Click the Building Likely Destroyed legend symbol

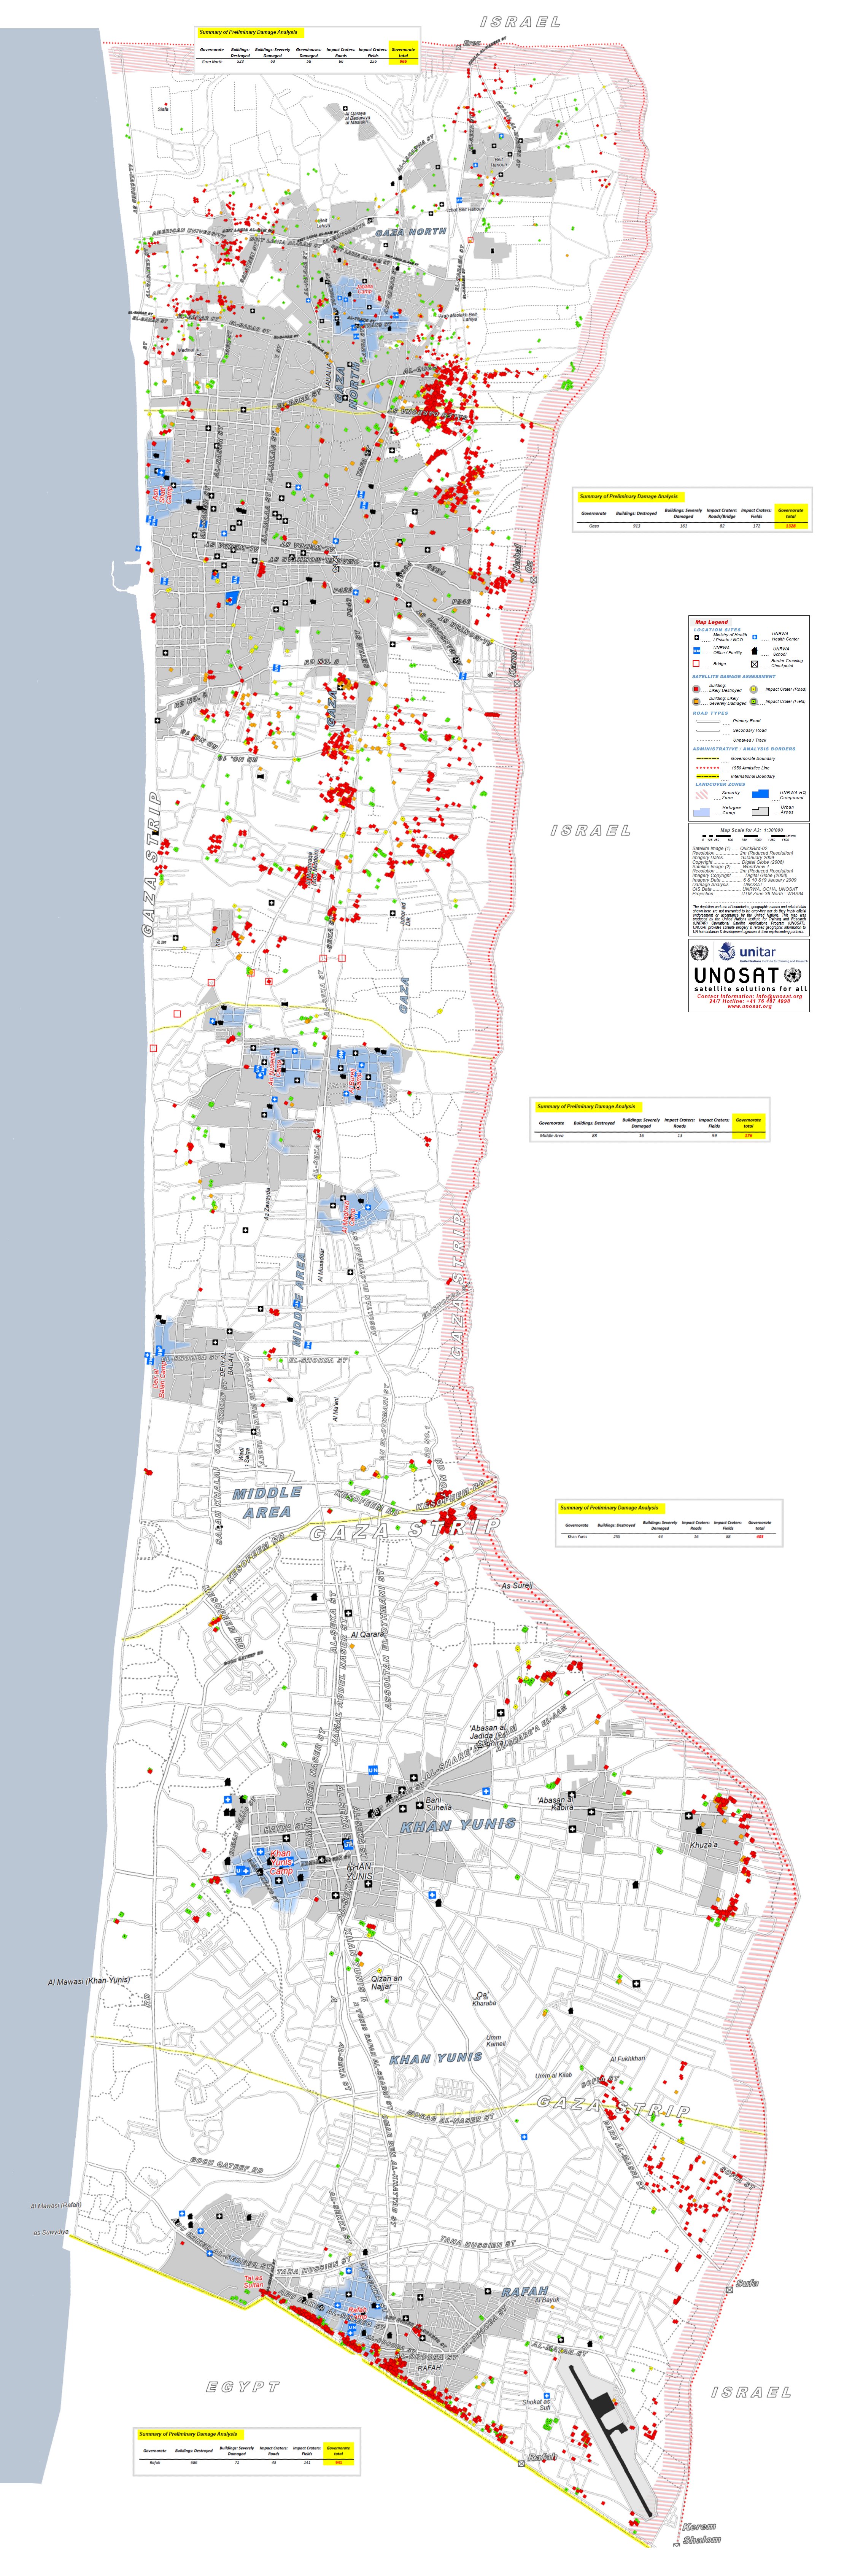click(696, 689)
